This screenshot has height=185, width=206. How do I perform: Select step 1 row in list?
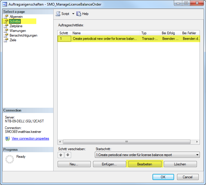point(104,39)
